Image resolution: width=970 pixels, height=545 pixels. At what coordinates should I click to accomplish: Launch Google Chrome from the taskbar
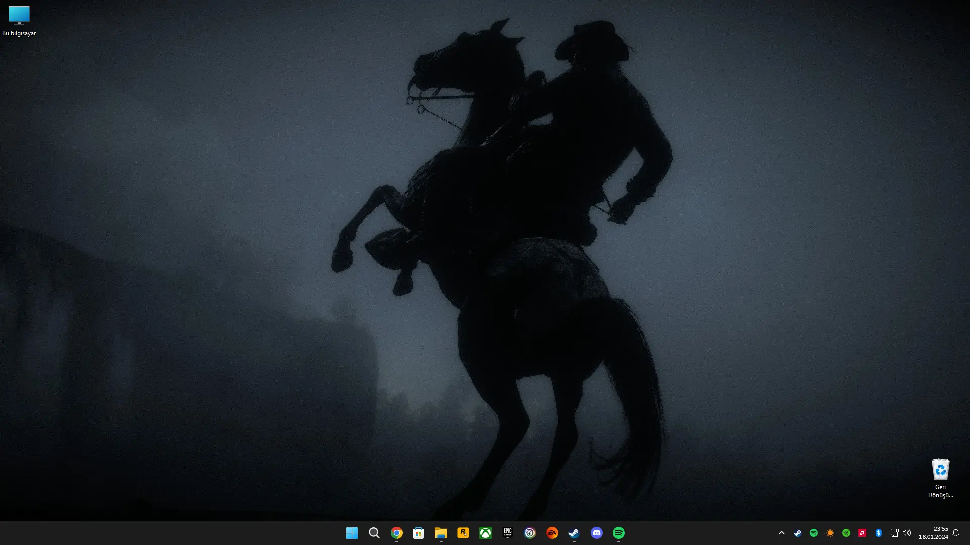[x=397, y=533]
